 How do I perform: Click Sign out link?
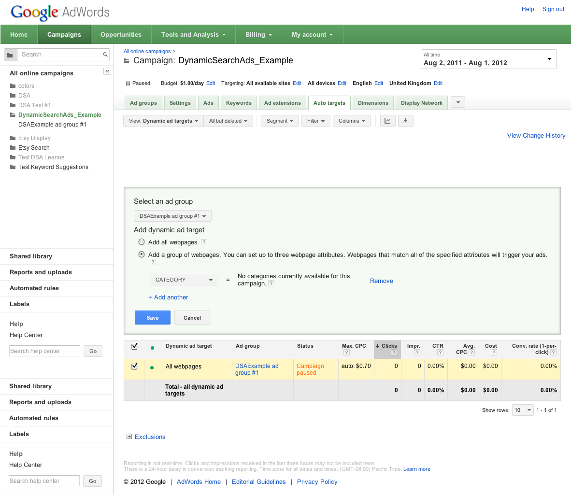(553, 9)
